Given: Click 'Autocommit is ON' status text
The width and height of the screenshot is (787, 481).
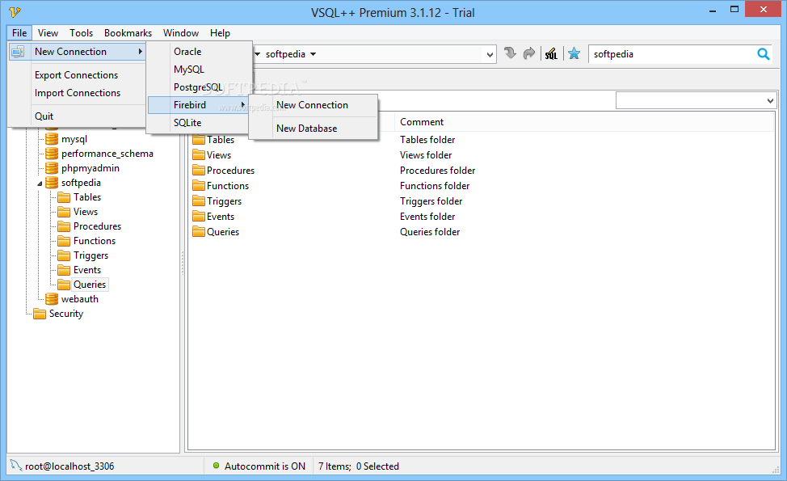Looking at the screenshot, I should click(x=264, y=466).
